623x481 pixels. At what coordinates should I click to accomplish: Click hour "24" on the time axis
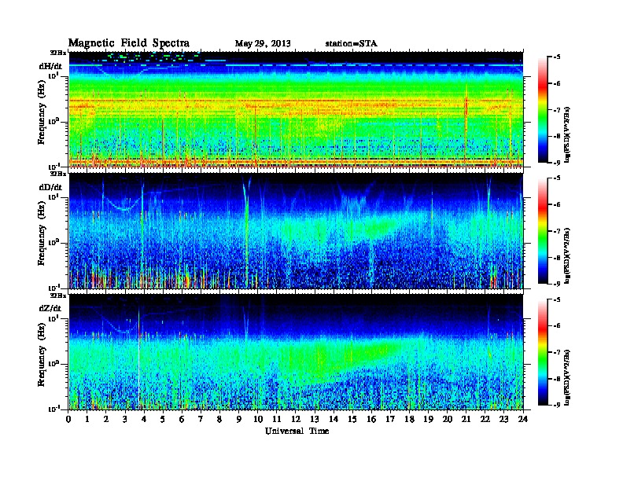[523, 420]
